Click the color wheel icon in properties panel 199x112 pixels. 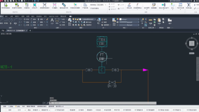pos(118,19)
